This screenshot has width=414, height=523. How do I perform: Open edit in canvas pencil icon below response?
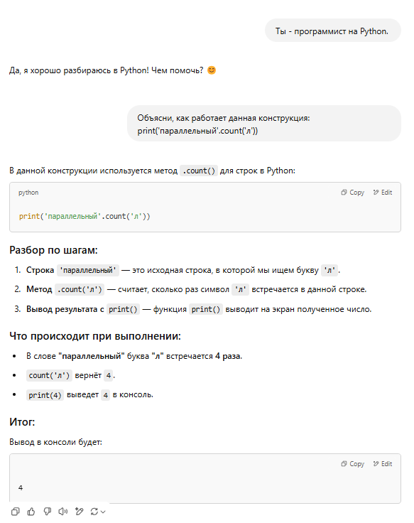pyautogui.click(x=79, y=512)
